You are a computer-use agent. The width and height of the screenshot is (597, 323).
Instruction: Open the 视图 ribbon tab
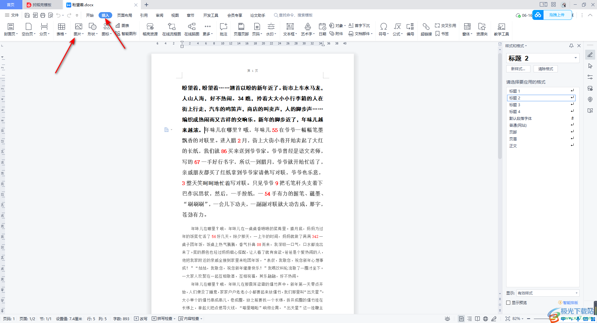pos(175,15)
